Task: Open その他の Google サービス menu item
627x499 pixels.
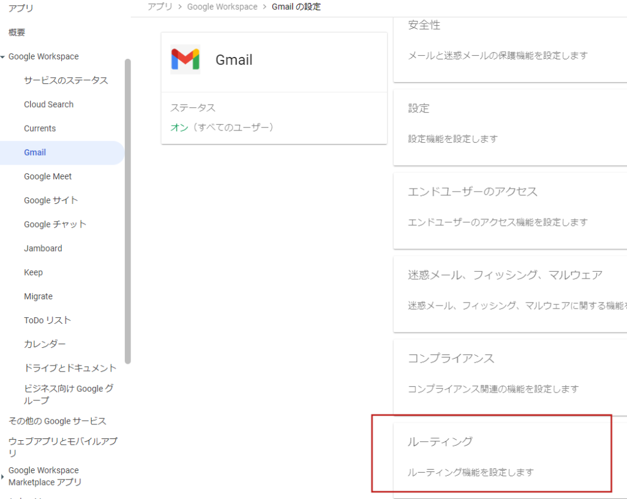Action: pos(57,421)
